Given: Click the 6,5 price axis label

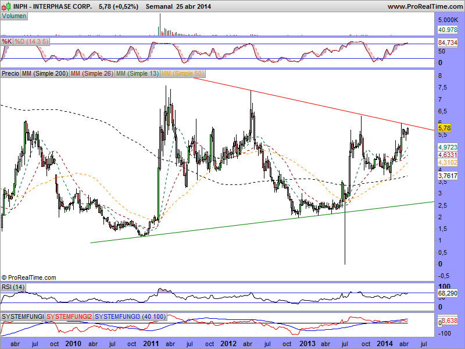Looking at the screenshot, I should [443, 111].
